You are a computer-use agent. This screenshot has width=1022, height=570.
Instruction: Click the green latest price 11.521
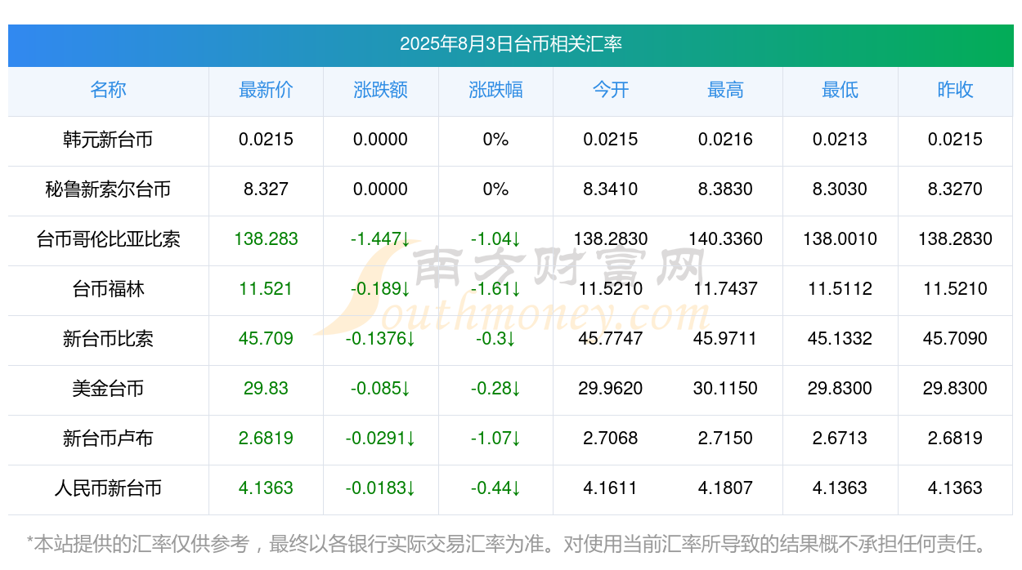pyautogui.click(x=266, y=289)
